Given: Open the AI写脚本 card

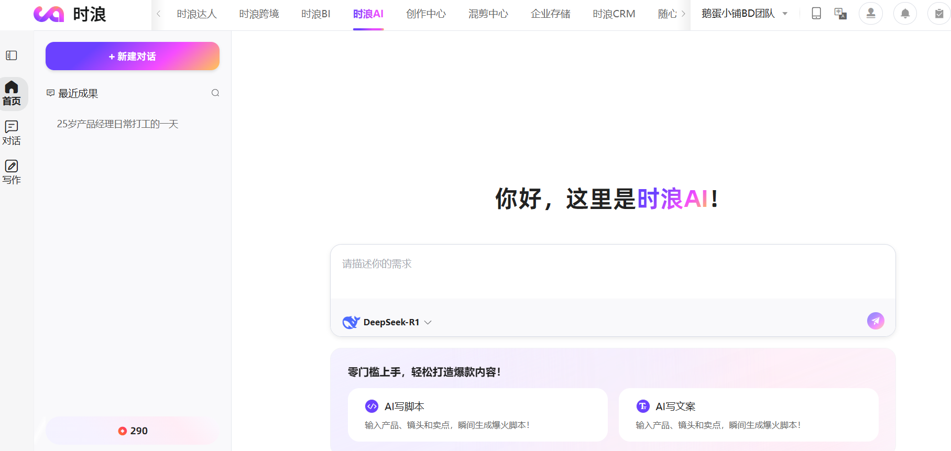Looking at the screenshot, I should pyautogui.click(x=478, y=415).
